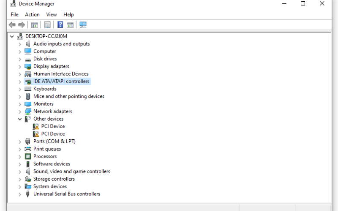Image resolution: width=338 pixels, height=211 pixels.
Task: Click the Device Manager title bar icon
Action: pos(13,3)
